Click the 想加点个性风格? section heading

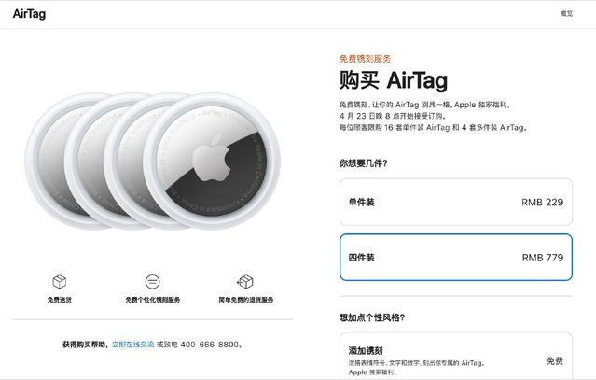[372, 317]
